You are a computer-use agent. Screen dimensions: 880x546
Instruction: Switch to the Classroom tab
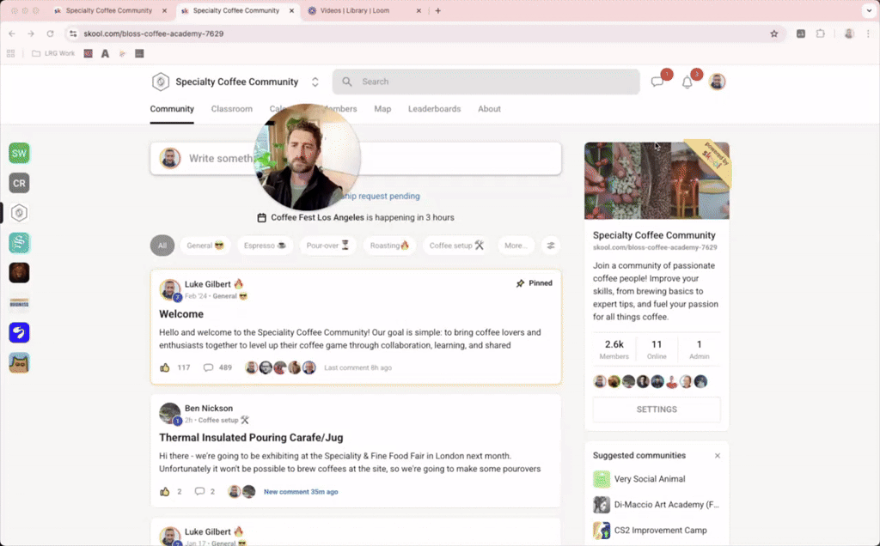[x=232, y=109]
